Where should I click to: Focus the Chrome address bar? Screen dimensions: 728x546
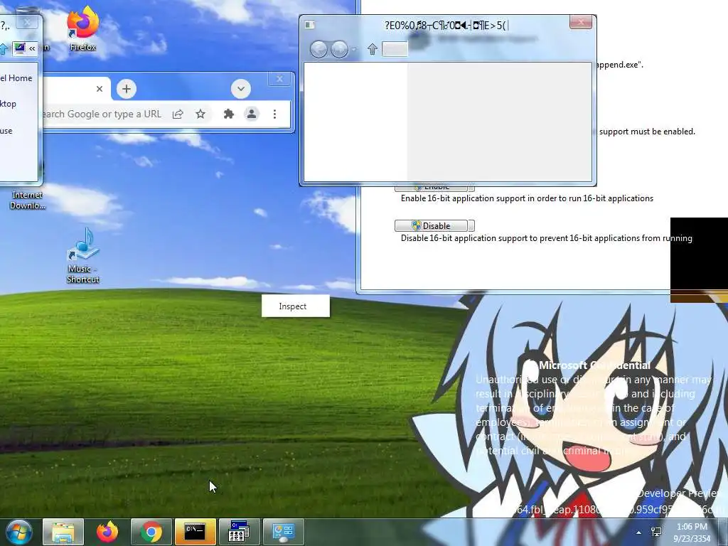coord(103,114)
